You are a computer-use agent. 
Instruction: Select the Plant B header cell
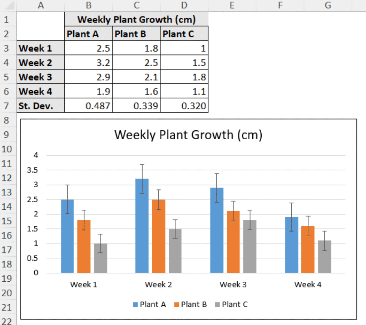point(136,34)
